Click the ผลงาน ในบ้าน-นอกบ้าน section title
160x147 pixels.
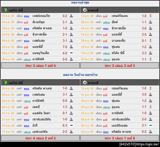[80, 75]
